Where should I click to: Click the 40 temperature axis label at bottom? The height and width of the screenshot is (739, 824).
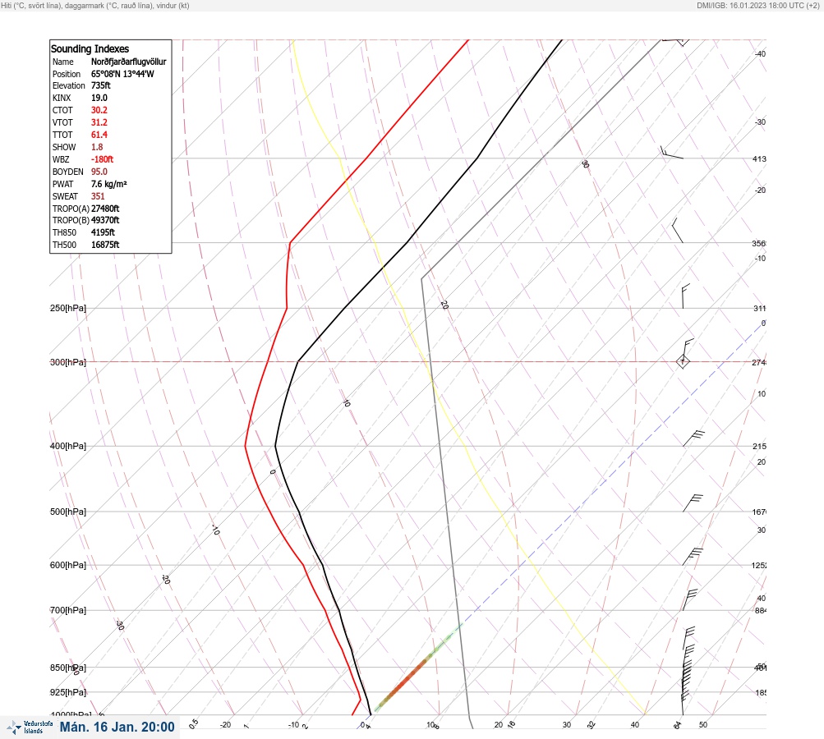point(635,725)
